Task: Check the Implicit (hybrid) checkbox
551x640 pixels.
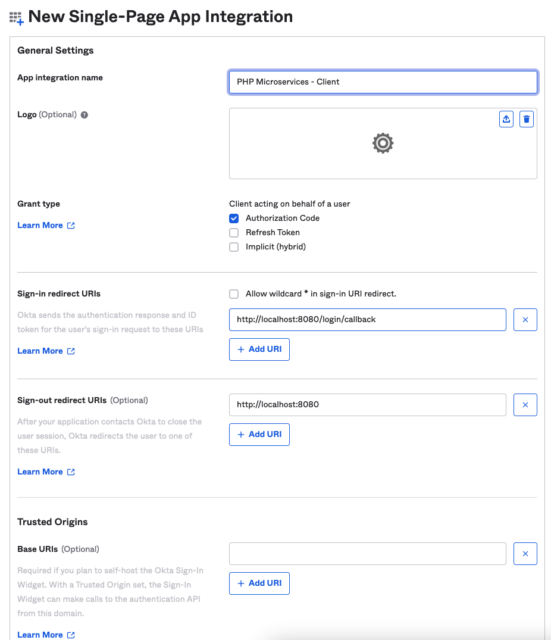Action: 234,247
